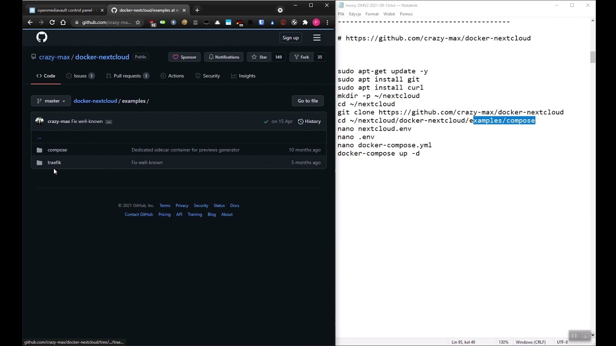Image resolution: width=616 pixels, height=346 pixels.
Task: Open the compose folder
Action: 57,150
